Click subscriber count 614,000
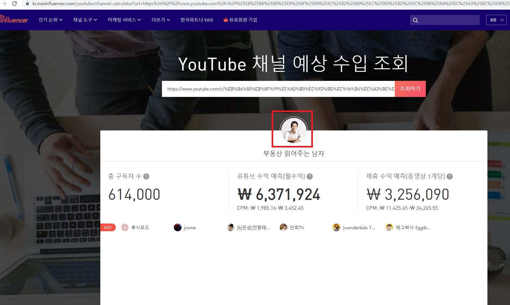This screenshot has width=510, height=305. [134, 195]
